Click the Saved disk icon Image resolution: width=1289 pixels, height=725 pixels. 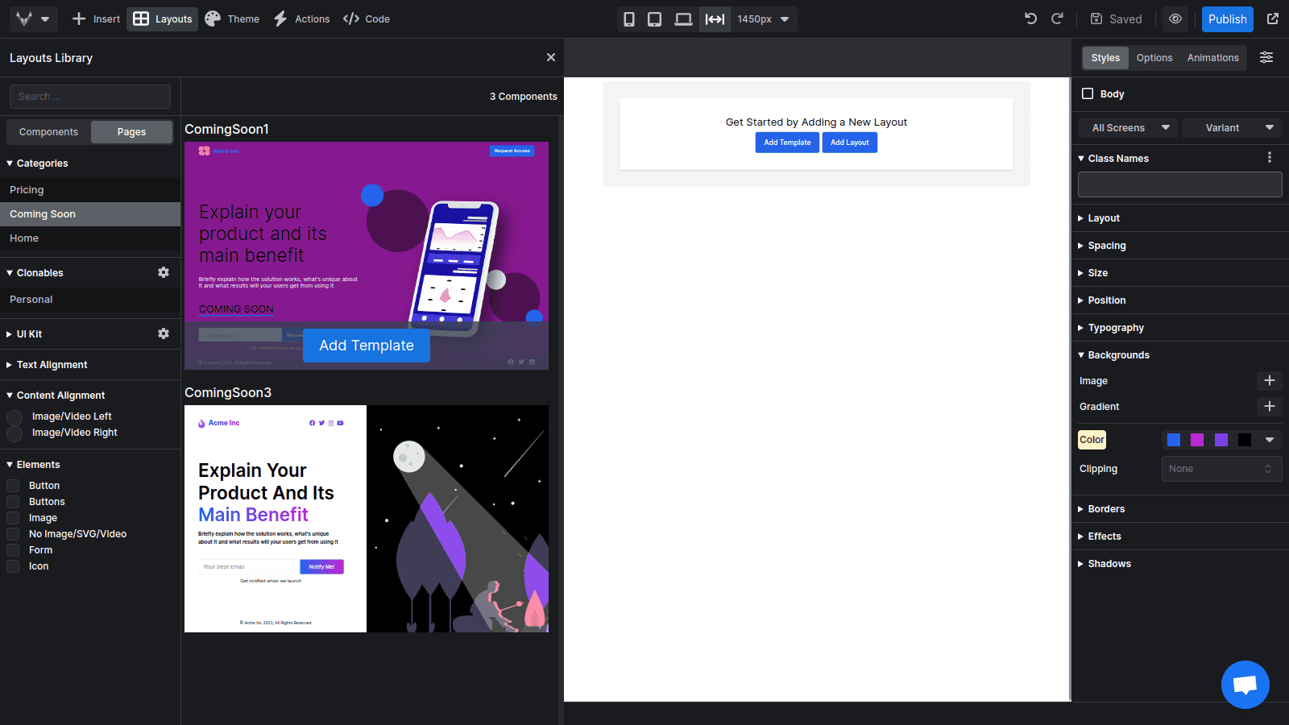(x=1096, y=19)
